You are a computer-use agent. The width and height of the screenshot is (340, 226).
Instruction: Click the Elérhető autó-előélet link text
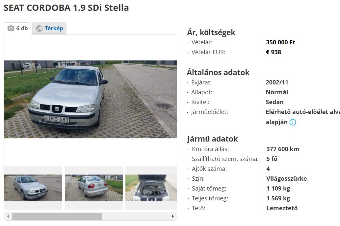(303, 112)
